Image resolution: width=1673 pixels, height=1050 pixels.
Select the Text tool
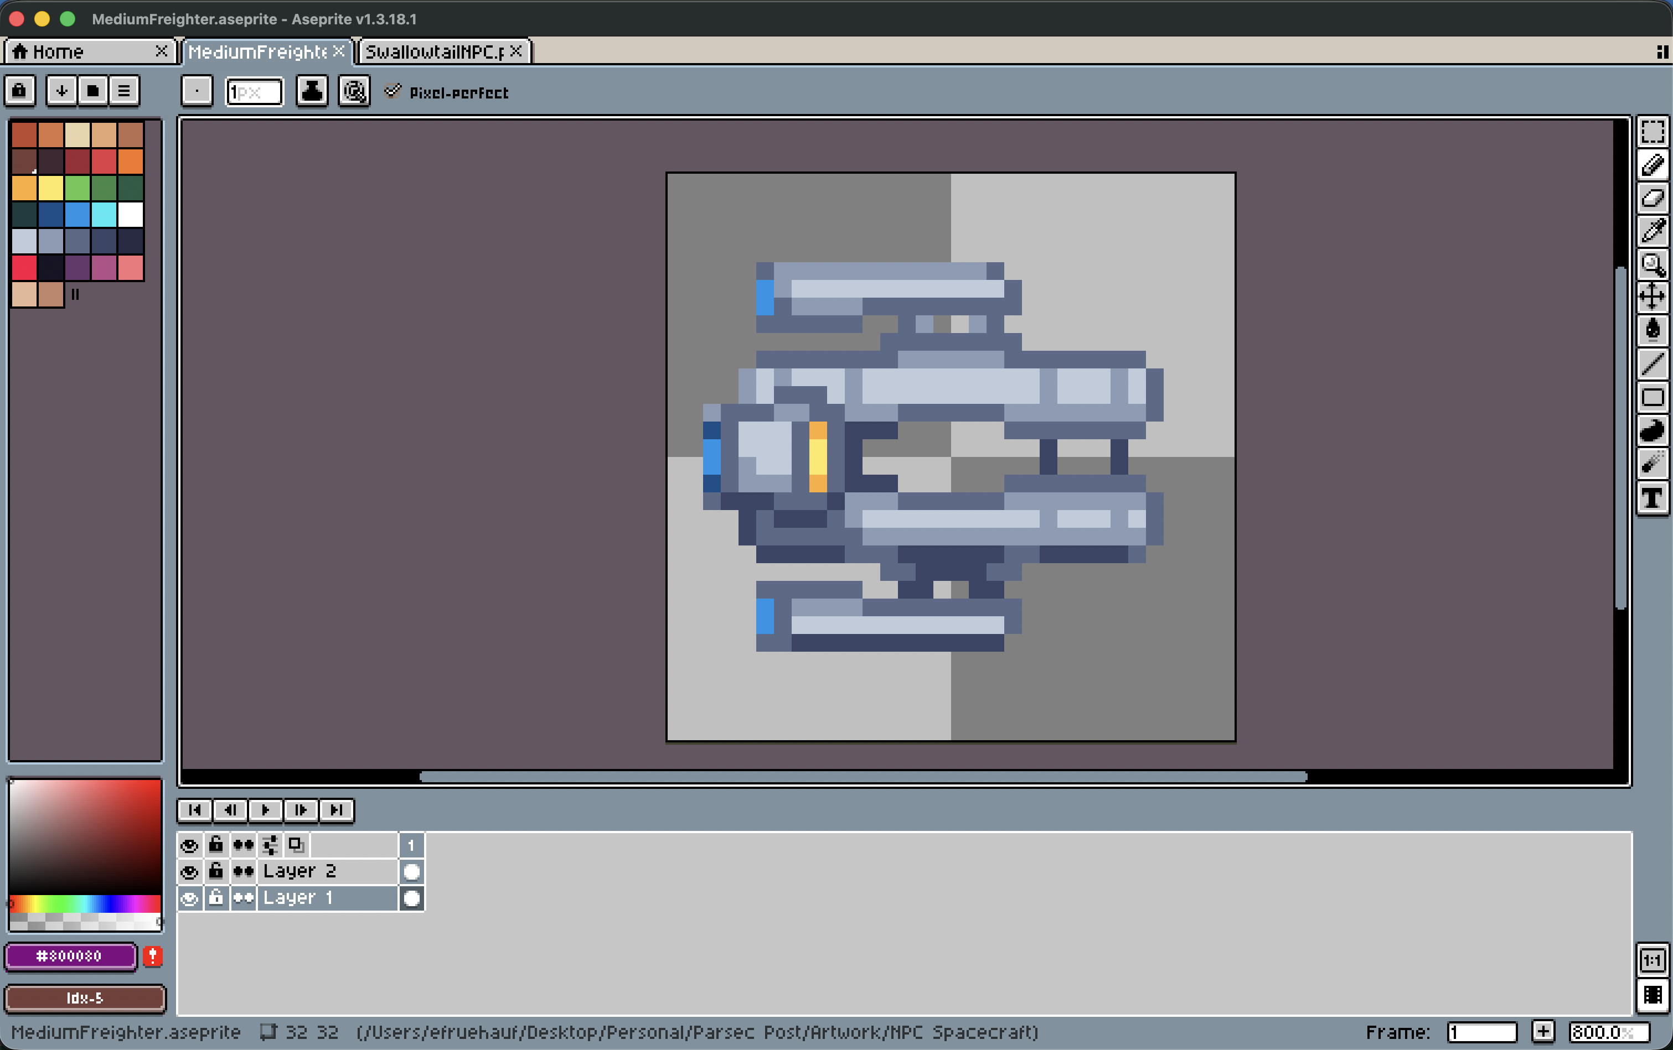pos(1652,498)
